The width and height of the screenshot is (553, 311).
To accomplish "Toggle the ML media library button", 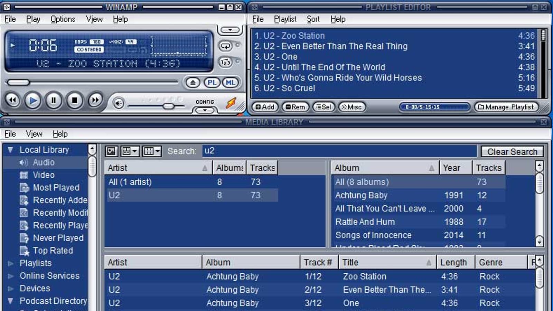I will tap(231, 83).
